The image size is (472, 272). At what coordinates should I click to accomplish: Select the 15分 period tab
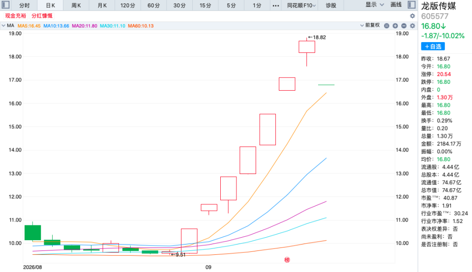pyautogui.click(x=206, y=5)
